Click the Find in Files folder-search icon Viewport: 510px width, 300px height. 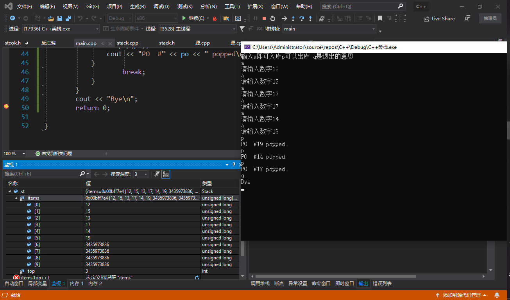coord(226,18)
